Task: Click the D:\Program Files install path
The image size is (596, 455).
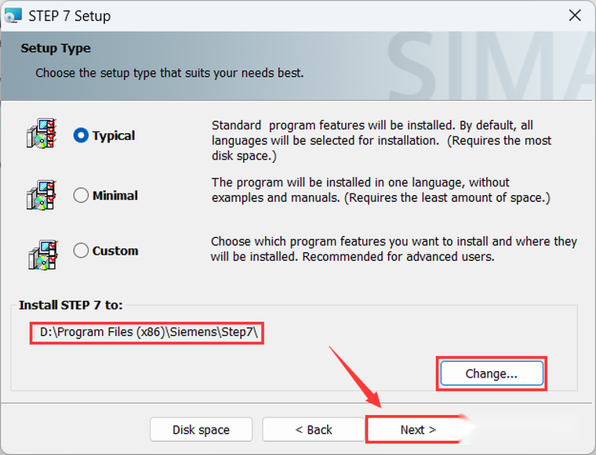Action: coord(148,333)
